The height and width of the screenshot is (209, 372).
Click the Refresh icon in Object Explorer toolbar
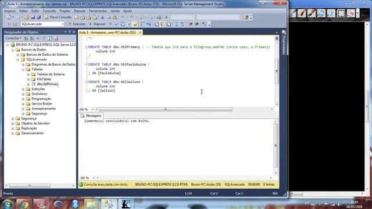point(49,38)
